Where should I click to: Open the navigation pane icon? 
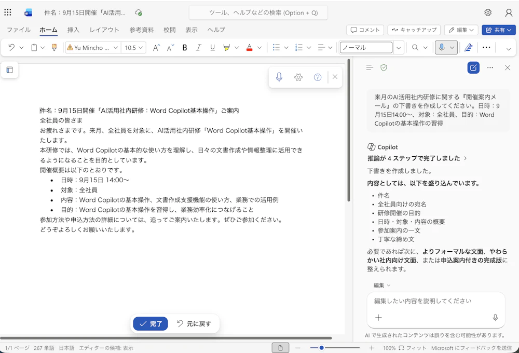[x=9, y=70]
